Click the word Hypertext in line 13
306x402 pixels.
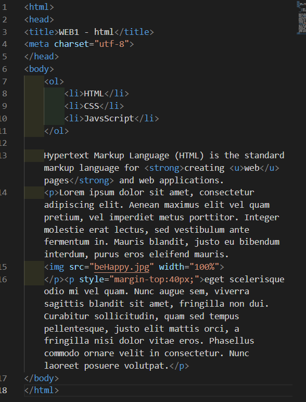(x=67, y=156)
